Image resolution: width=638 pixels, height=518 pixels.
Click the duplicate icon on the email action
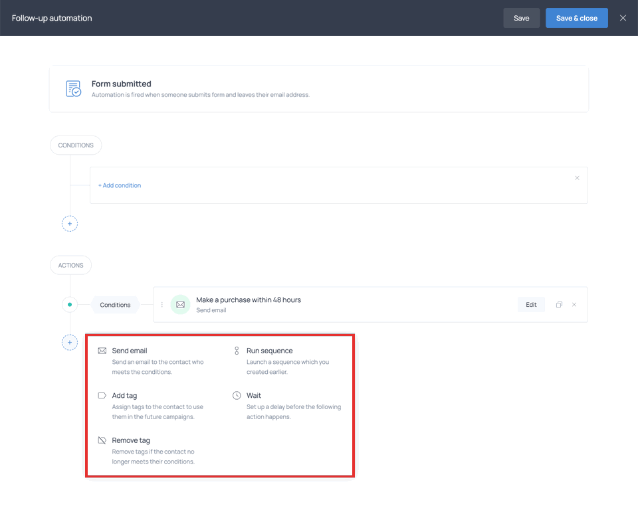click(559, 305)
